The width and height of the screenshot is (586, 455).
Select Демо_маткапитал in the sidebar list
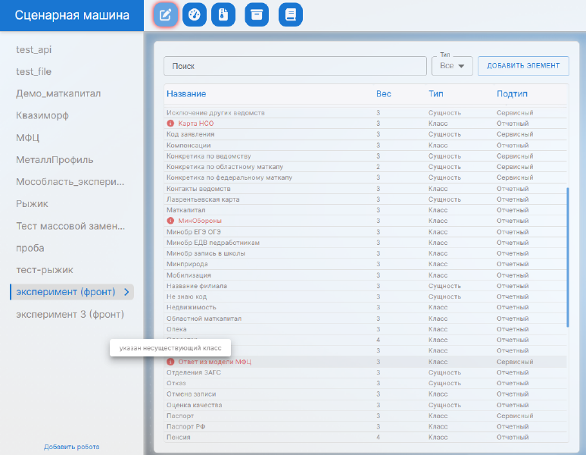click(58, 93)
